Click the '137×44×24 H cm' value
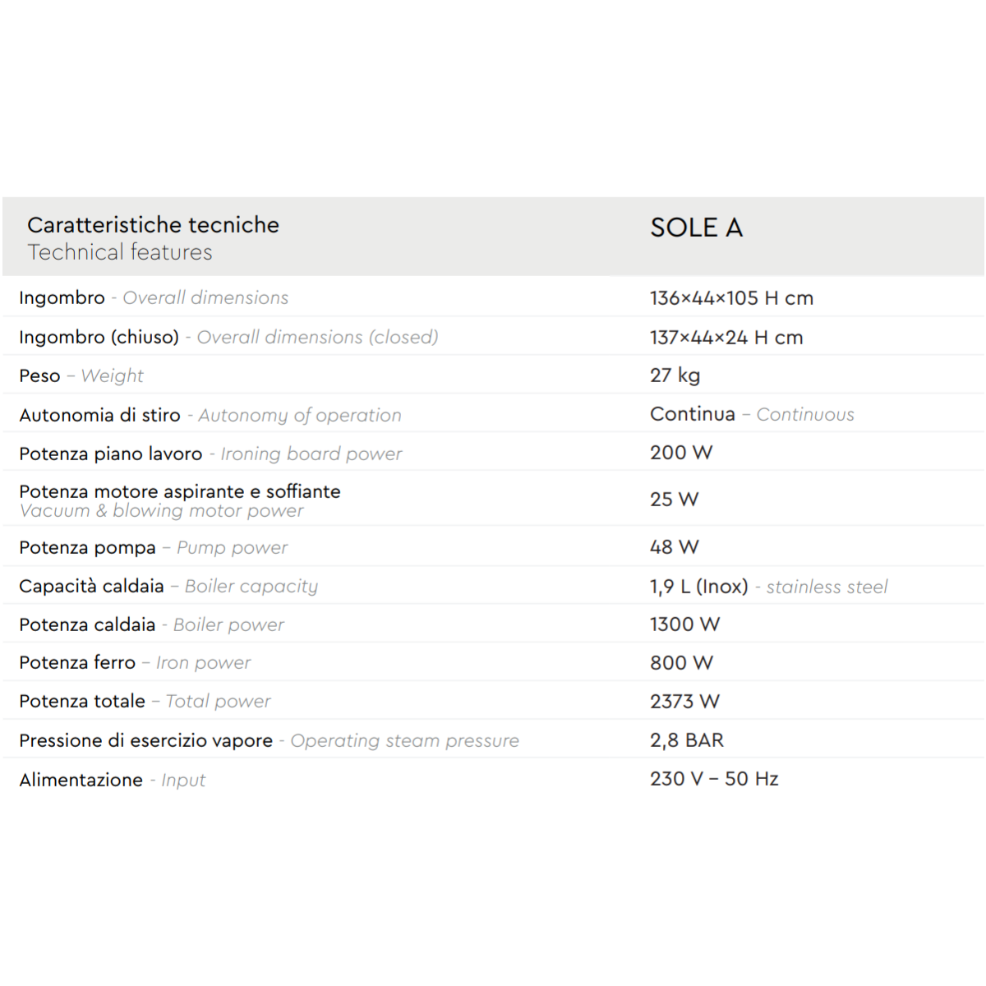 [x=726, y=338]
